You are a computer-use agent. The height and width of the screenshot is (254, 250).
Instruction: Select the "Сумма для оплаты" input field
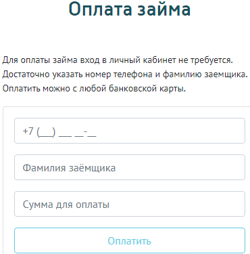pos(130,204)
